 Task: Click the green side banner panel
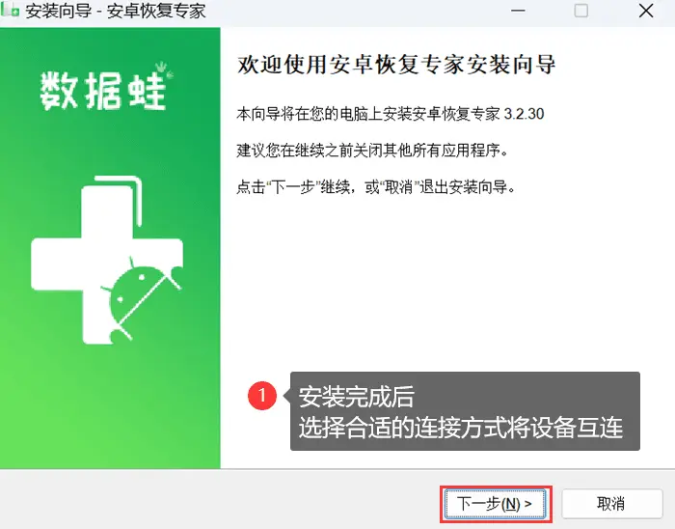click(x=110, y=248)
